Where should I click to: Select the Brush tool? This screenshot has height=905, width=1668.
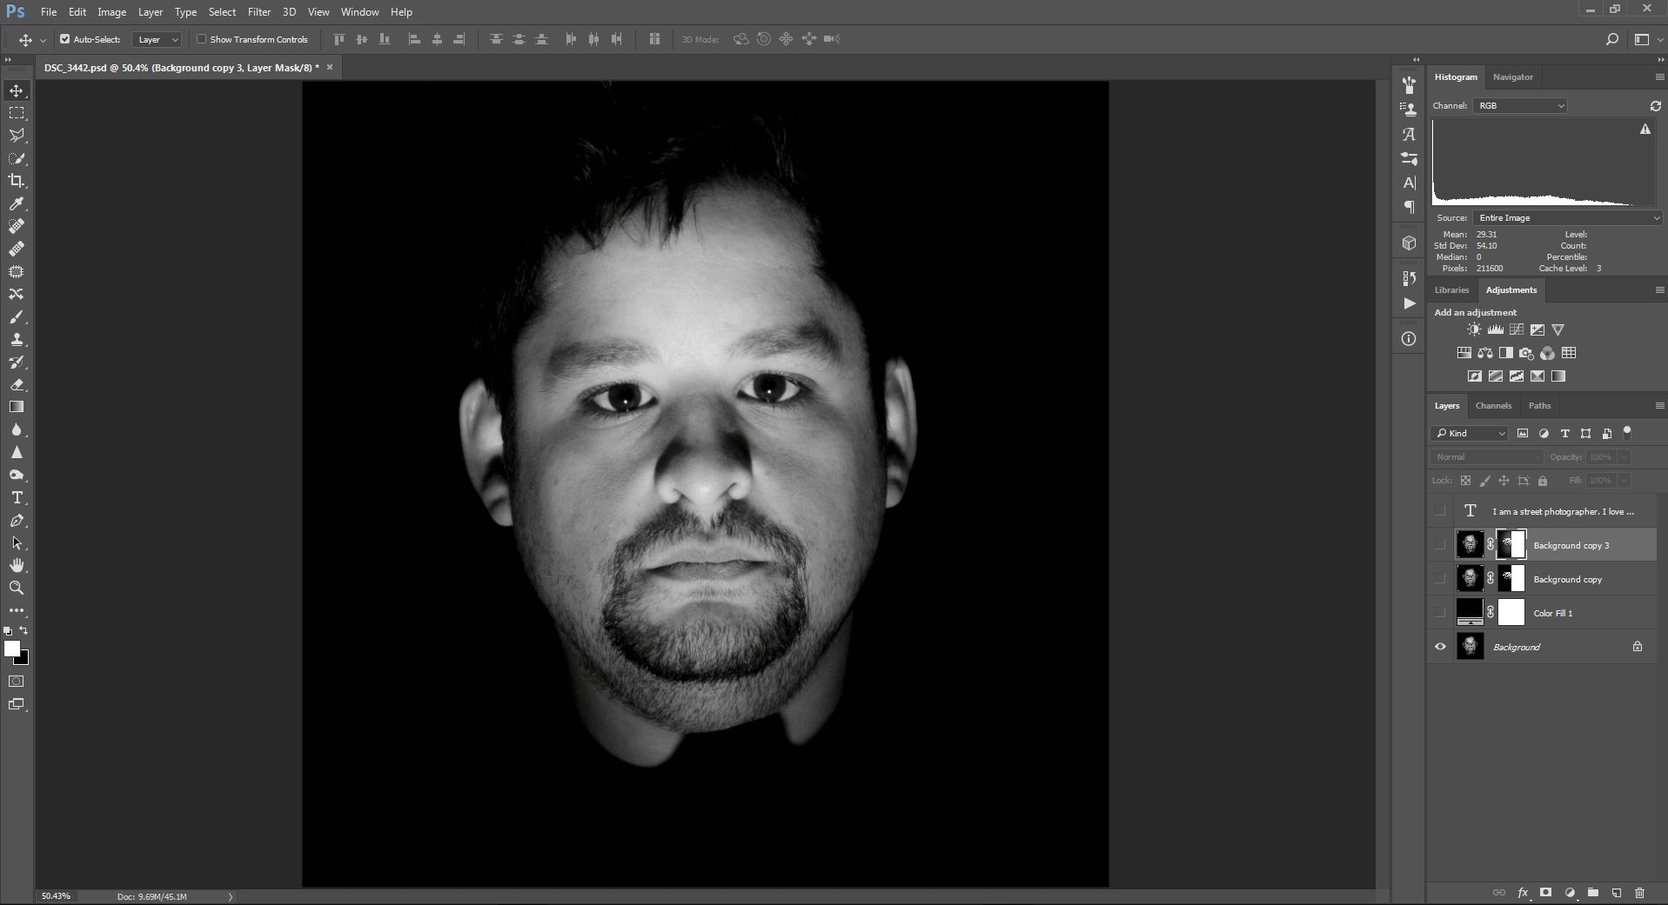click(x=17, y=316)
